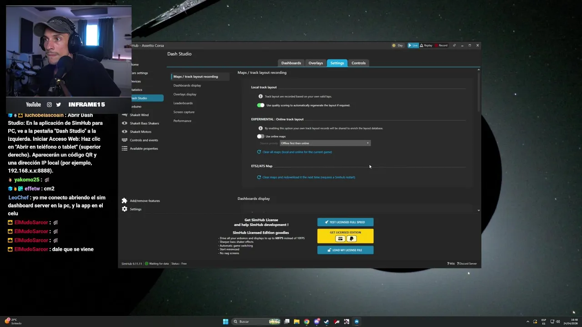Click scroll down arrow of settings panel

pyautogui.click(x=478, y=210)
